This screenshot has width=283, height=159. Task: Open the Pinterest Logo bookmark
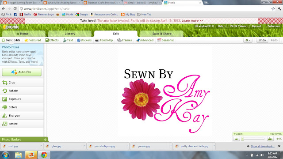(x=43, y=15)
